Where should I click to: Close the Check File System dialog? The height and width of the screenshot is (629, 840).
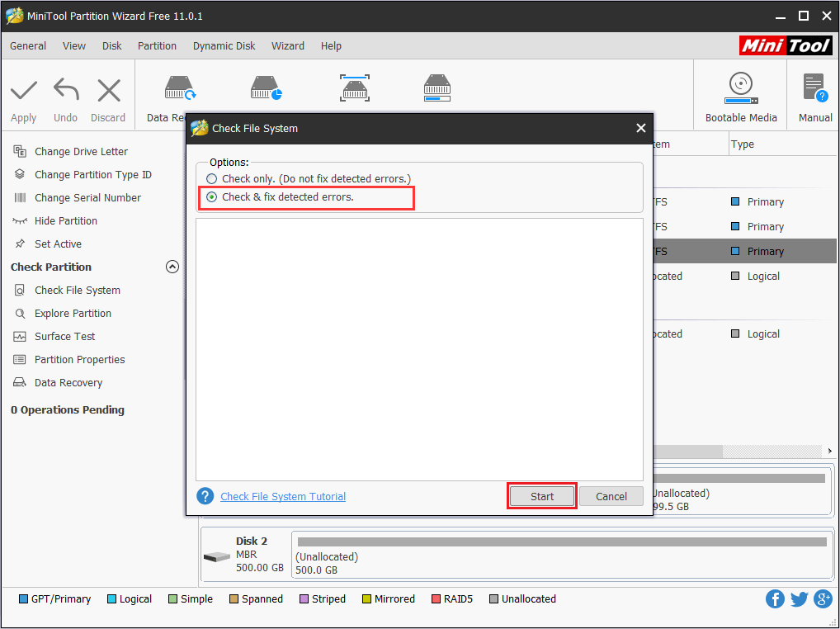pyautogui.click(x=640, y=128)
